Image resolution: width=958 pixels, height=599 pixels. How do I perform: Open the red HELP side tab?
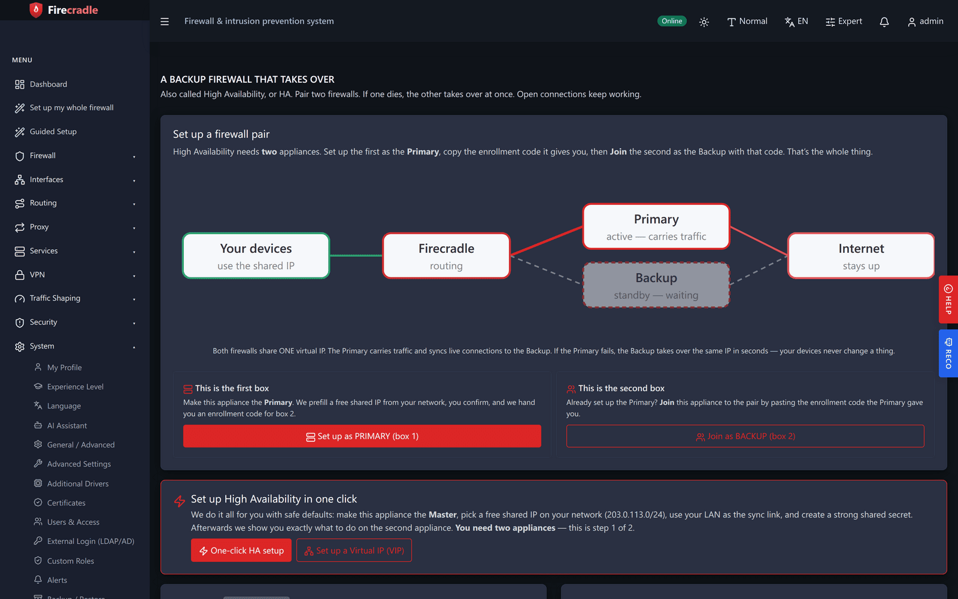(x=948, y=299)
